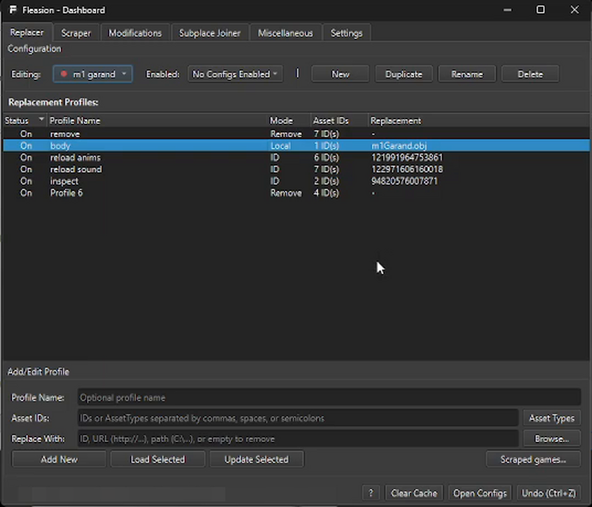Close the Fleasion Dashboard window
592x507 pixels.
(575, 10)
